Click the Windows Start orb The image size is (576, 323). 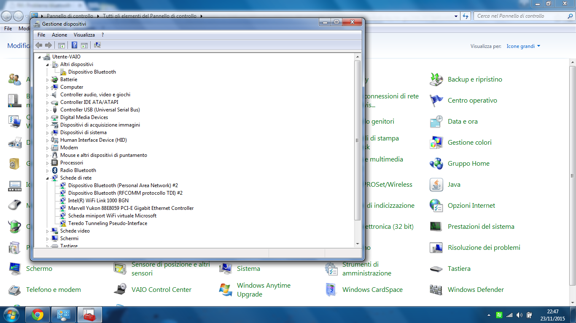click(11, 315)
